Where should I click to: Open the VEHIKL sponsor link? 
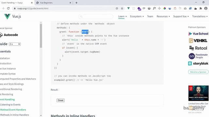pyautogui.click(x=198, y=40)
